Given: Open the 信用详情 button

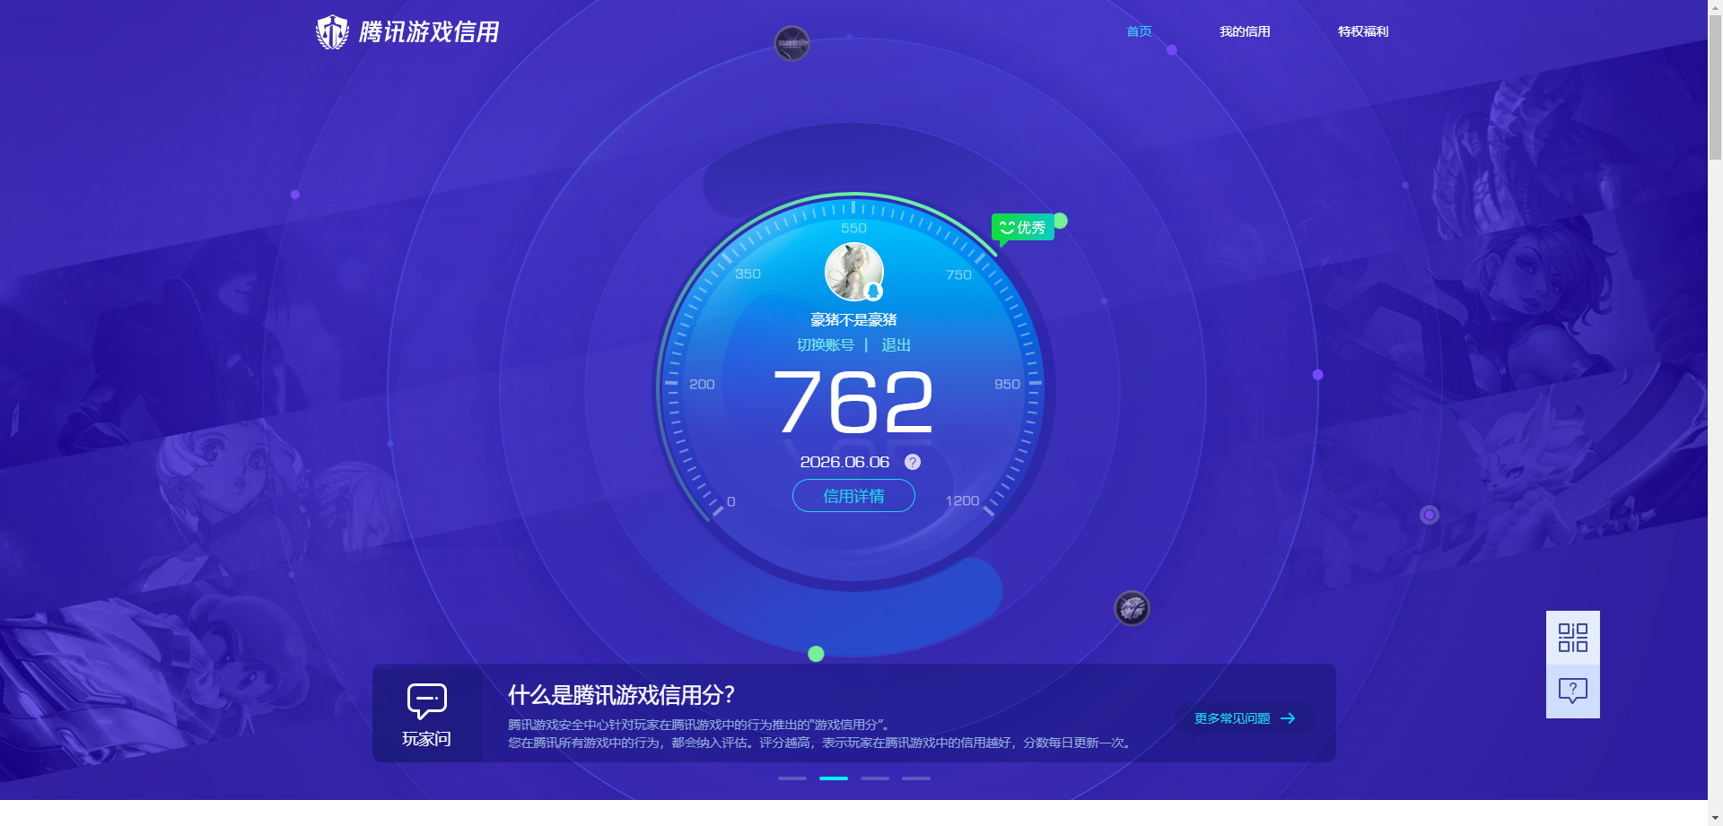Looking at the screenshot, I should (853, 496).
